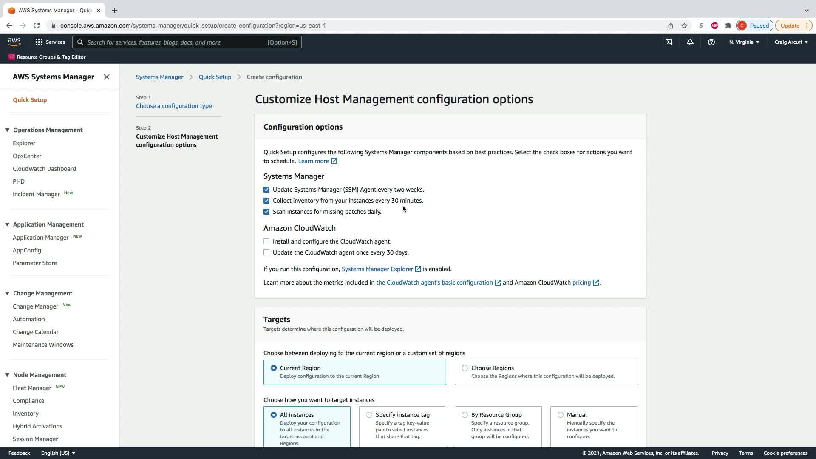Click the AWS services search field
This screenshot has height=459, width=816.
pos(176,42)
